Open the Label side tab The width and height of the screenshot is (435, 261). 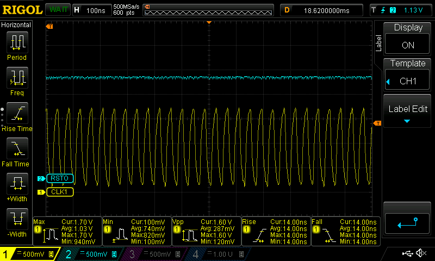click(378, 43)
